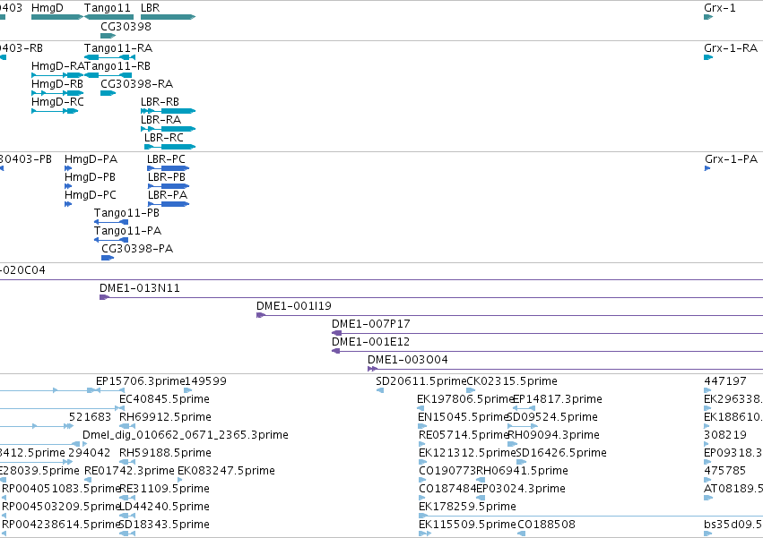Click the LBR-RB transcript label
The width and height of the screenshot is (763, 538).
[x=160, y=102]
